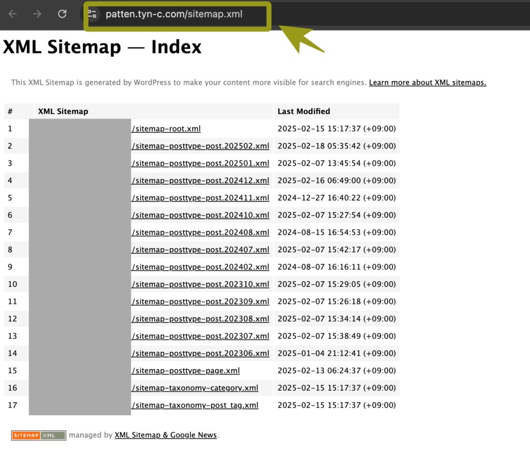530x450 pixels.
Task: Open sitemap-posttype-post.202411.xml
Action: pyautogui.click(x=200, y=198)
